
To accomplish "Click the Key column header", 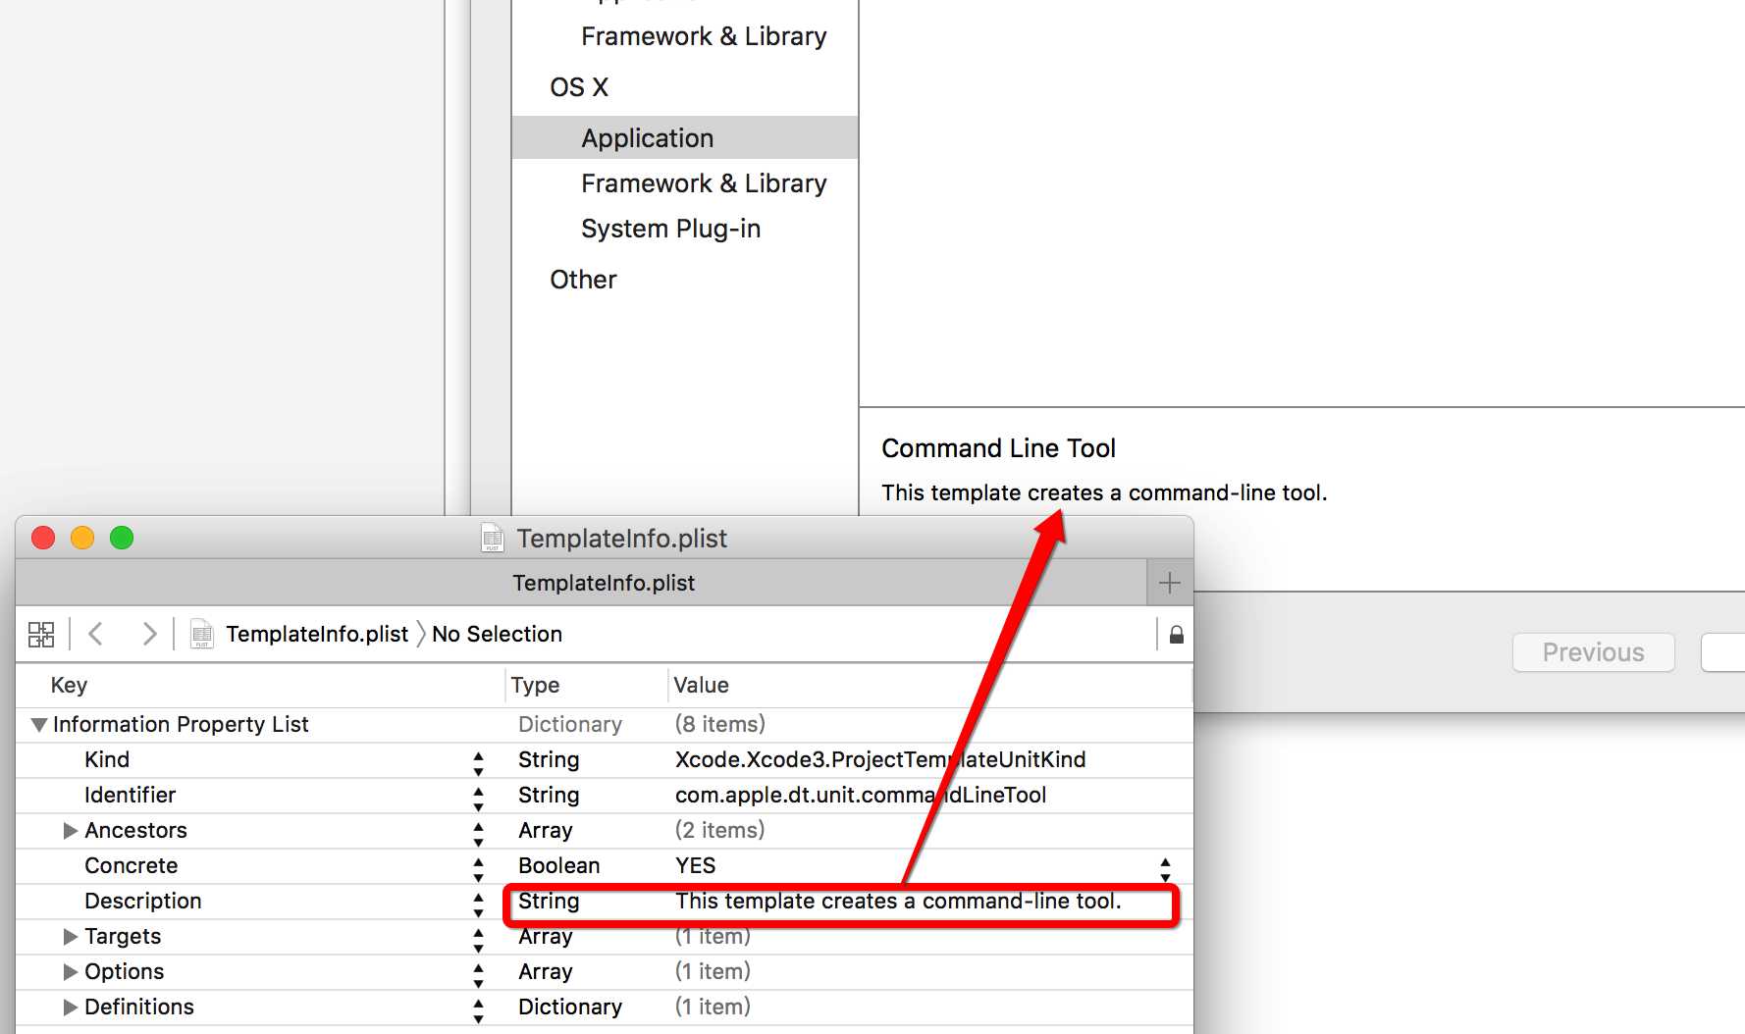I will (69, 685).
